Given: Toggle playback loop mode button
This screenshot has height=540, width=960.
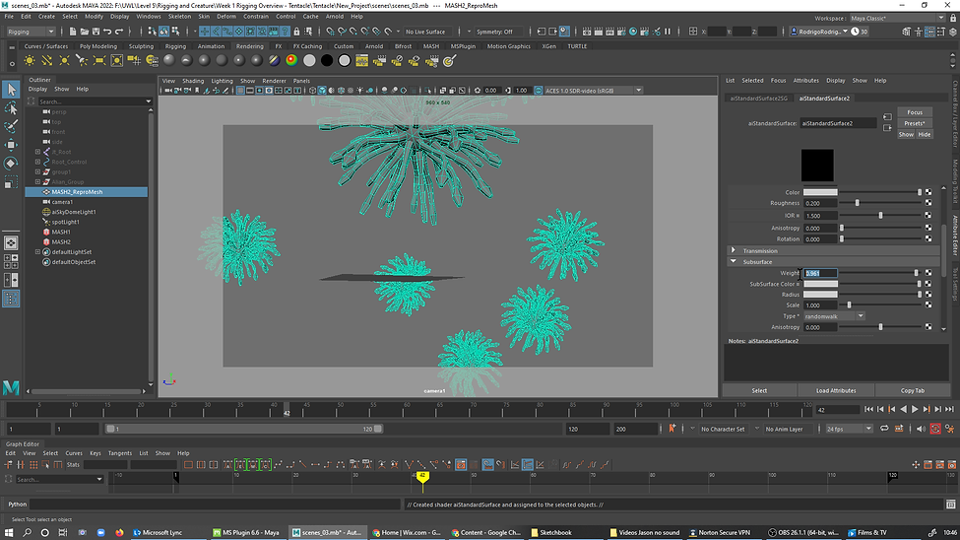Looking at the screenshot, I should tap(885, 429).
